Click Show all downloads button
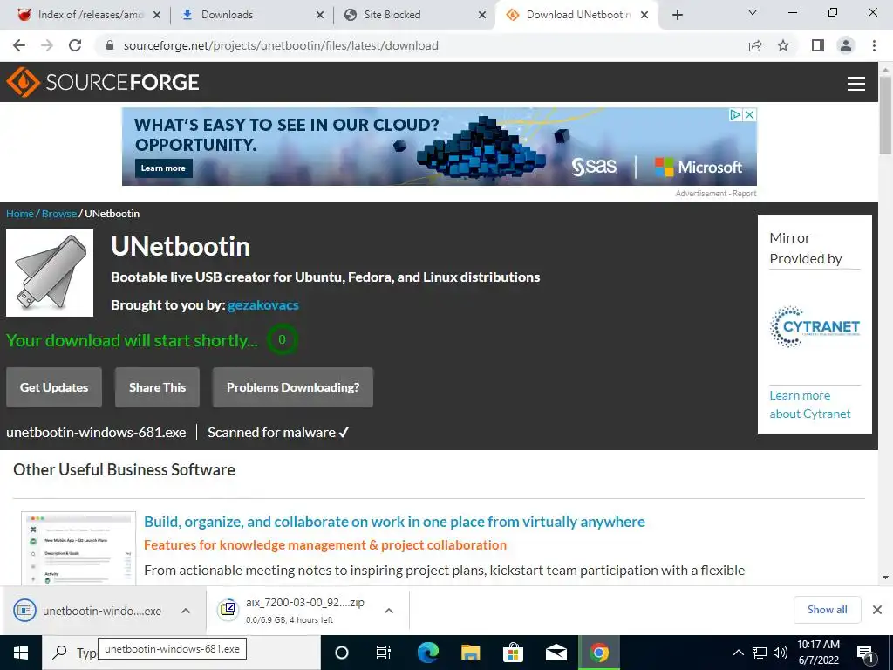The image size is (893, 670). [827, 610]
